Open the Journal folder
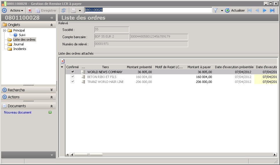This screenshot has width=280, height=165. (x=18, y=44)
